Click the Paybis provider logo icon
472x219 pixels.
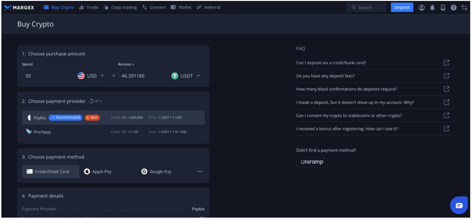pyautogui.click(x=29, y=118)
